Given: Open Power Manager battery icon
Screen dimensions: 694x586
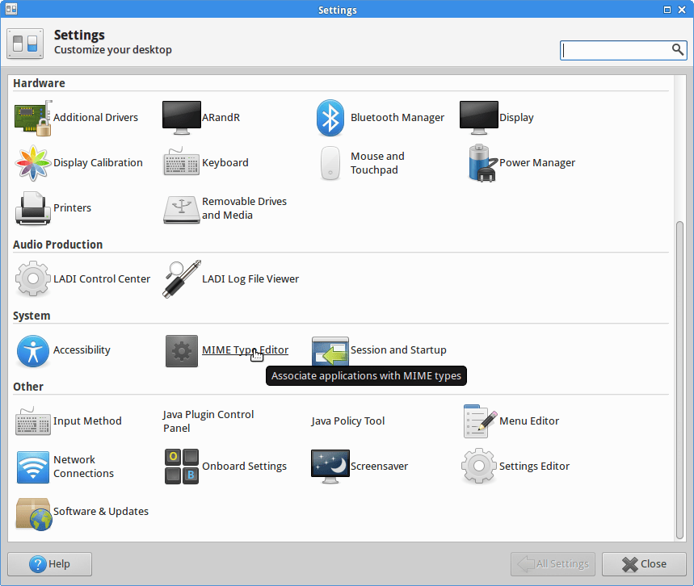Looking at the screenshot, I should 482,163.
